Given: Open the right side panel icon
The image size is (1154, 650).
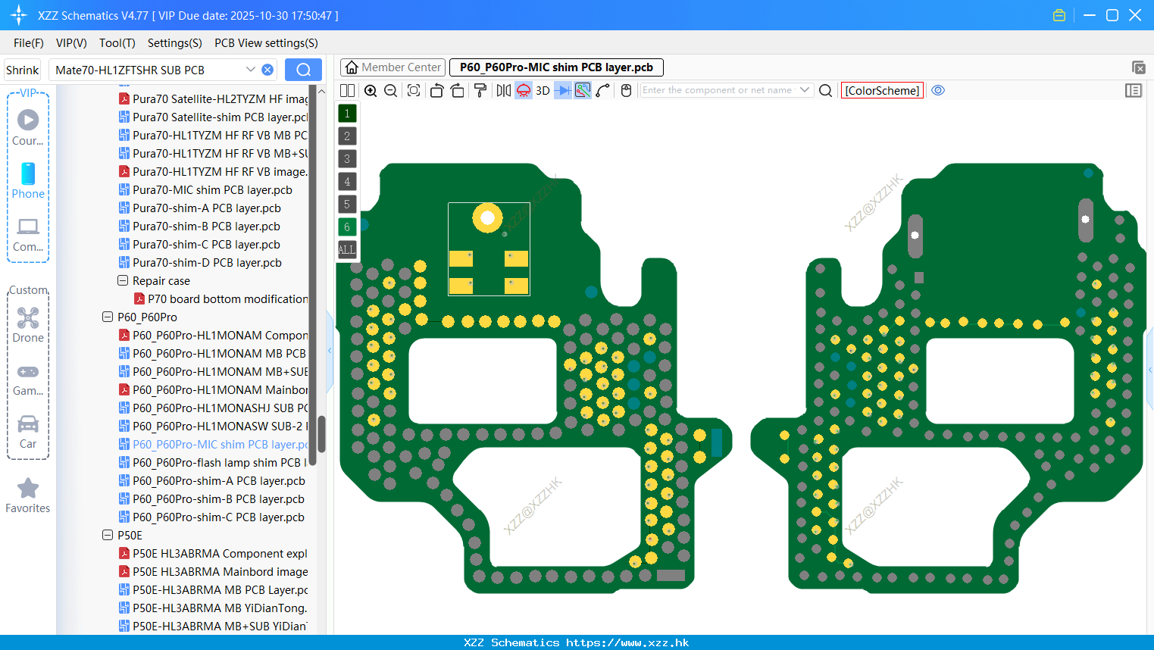Looking at the screenshot, I should click(1134, 91).
